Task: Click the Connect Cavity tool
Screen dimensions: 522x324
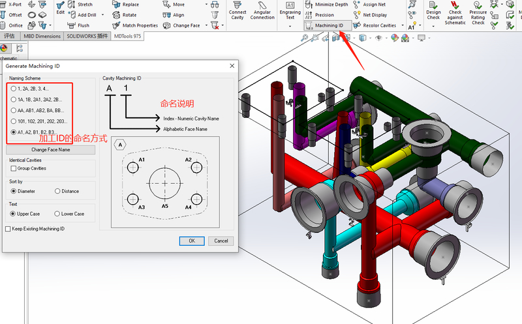Action: [238, 10]
